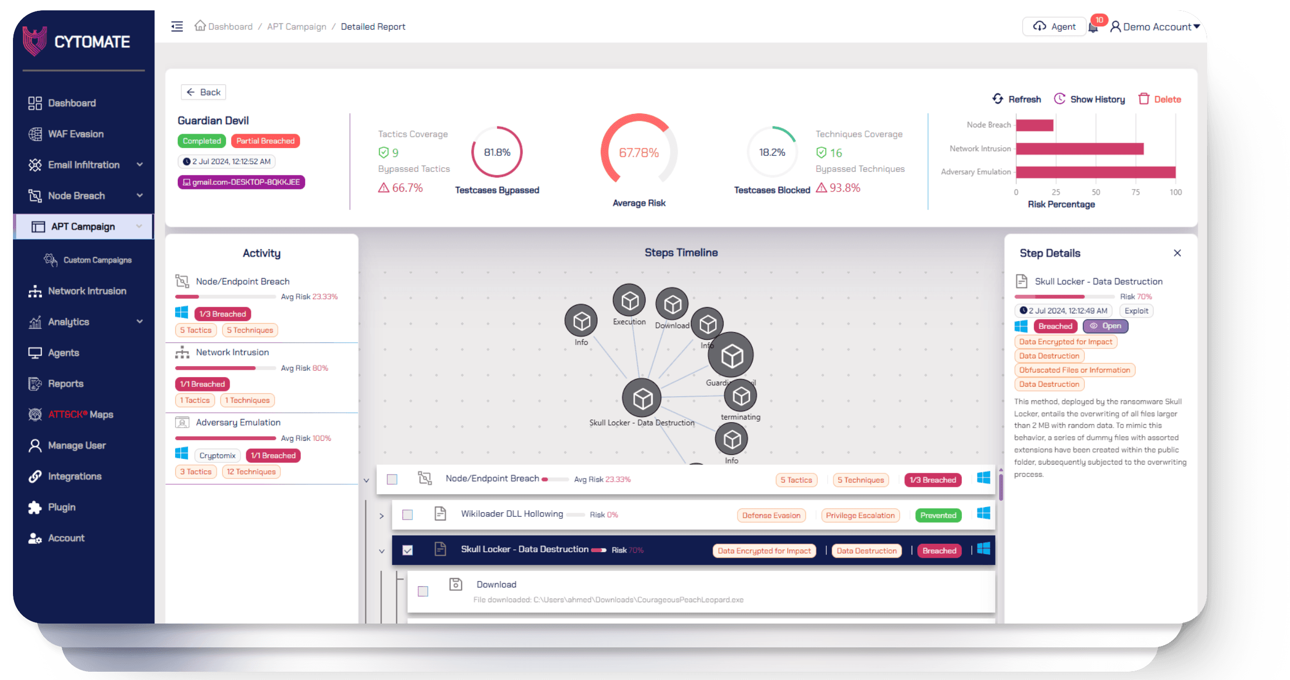Collapse the Node/Endpoint Breach group chevron
This screenshot has height=680, width=1290.
click(x=366, y=481)
